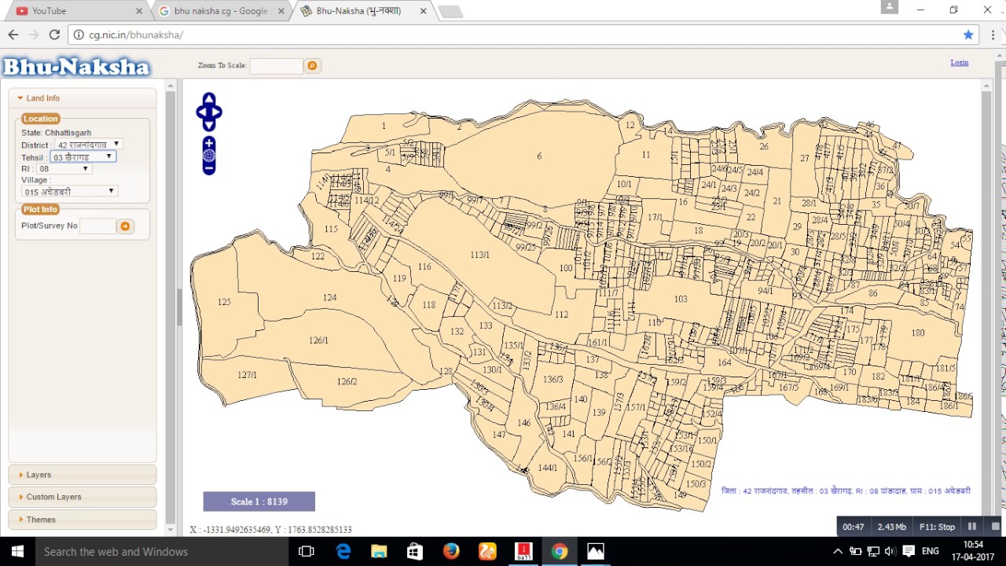Collapse the Land Info panel
The image size is (1006, 566).
(83, 98)
